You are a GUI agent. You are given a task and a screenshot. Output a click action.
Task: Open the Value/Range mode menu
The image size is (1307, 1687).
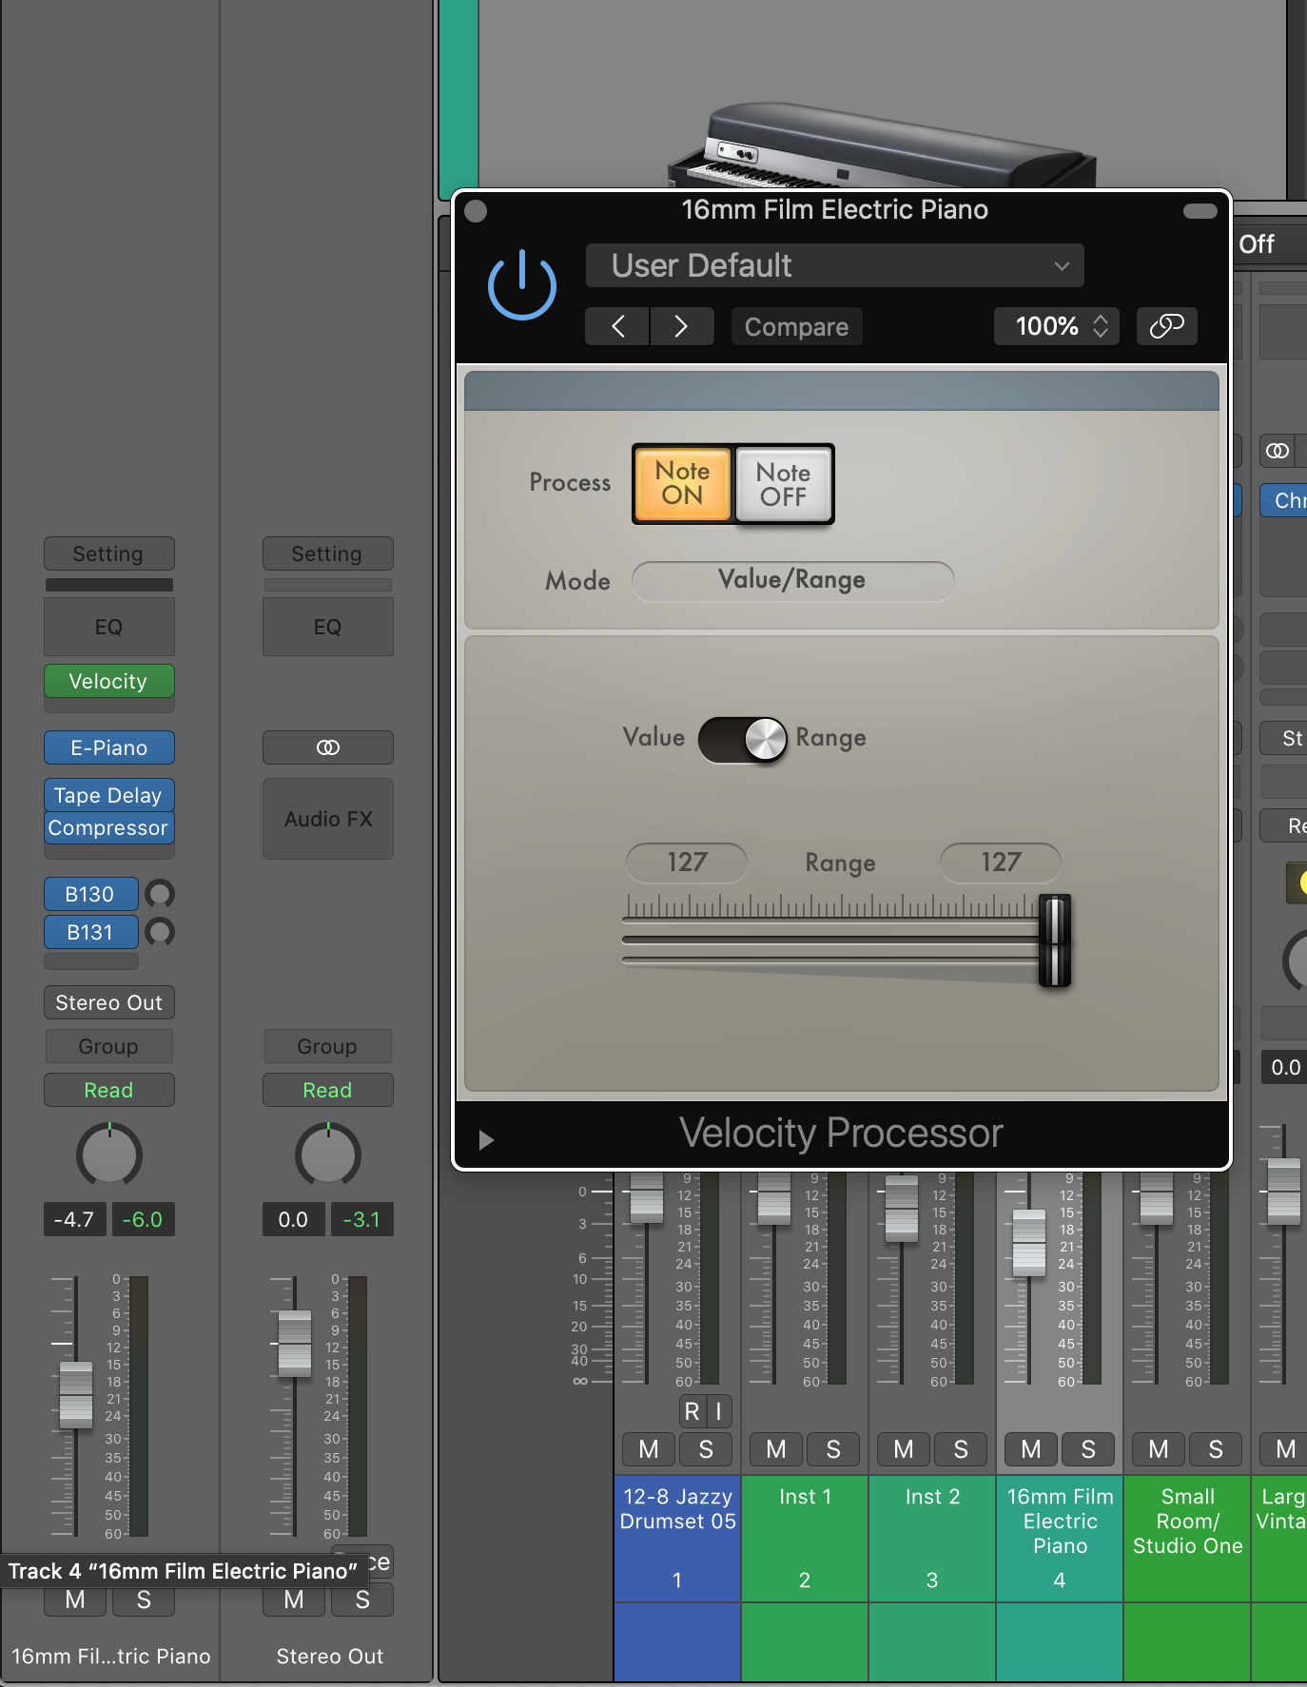(791, 580)
